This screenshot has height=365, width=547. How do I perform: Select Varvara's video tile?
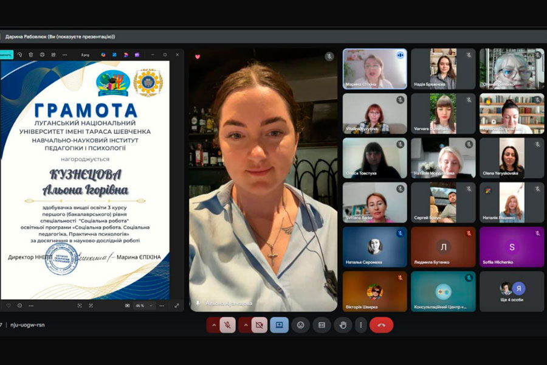point(443,114)
